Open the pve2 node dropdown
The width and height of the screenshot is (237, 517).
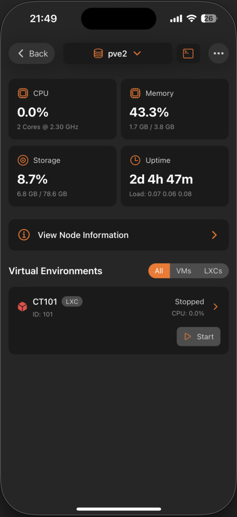(137, 53)
